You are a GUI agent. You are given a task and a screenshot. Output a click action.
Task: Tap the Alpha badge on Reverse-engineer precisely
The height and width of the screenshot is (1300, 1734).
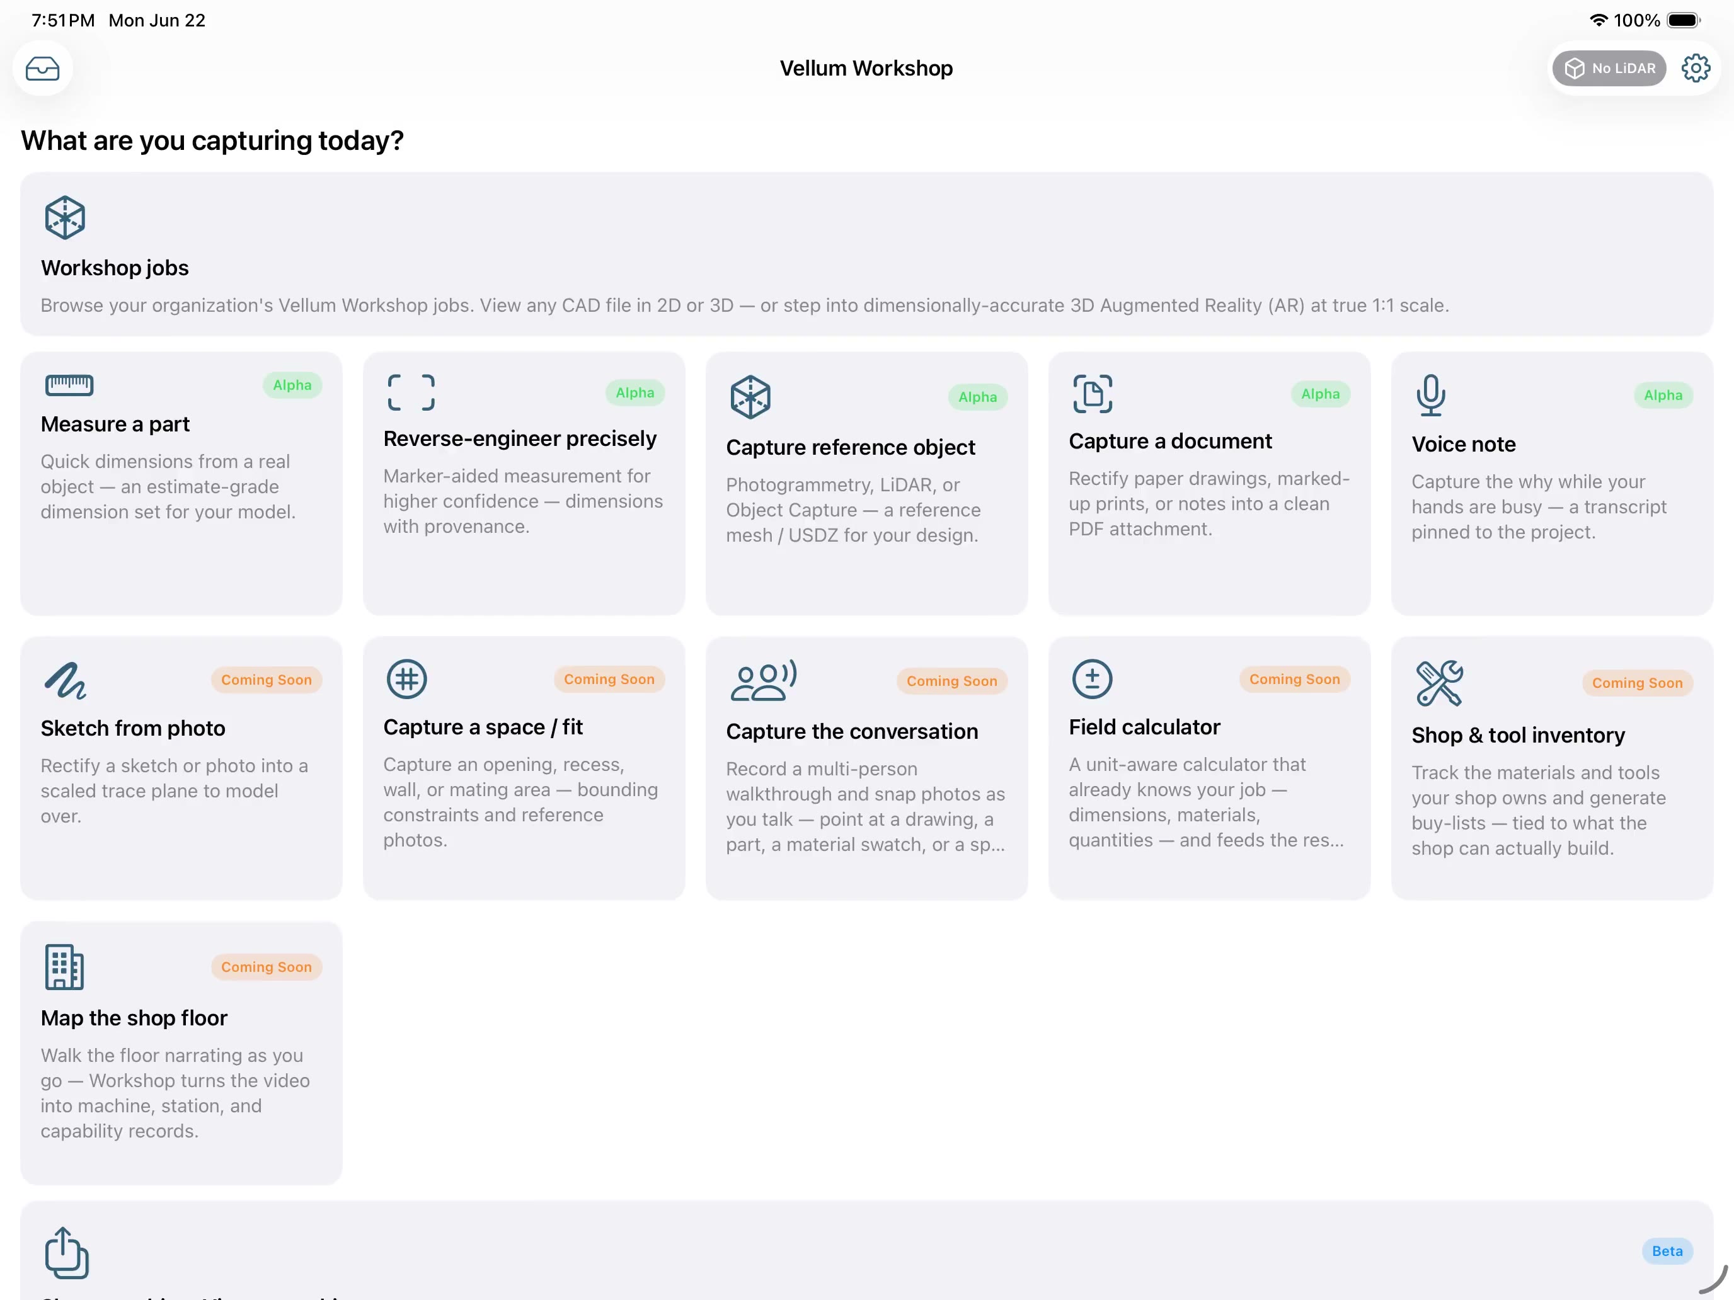[635, 392]
